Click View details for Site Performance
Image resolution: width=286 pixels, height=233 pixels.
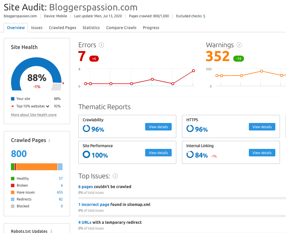[158, 152]
